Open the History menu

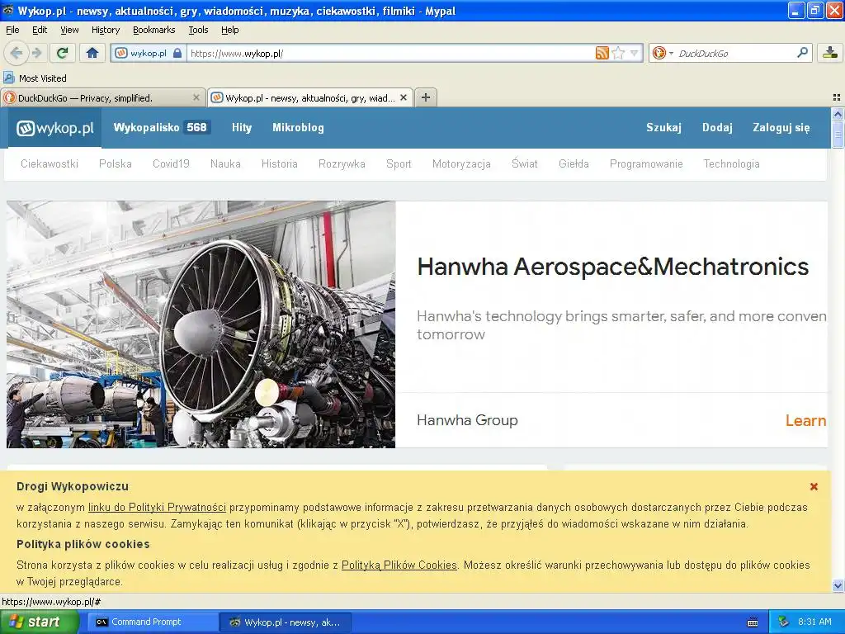click(106, 30)
